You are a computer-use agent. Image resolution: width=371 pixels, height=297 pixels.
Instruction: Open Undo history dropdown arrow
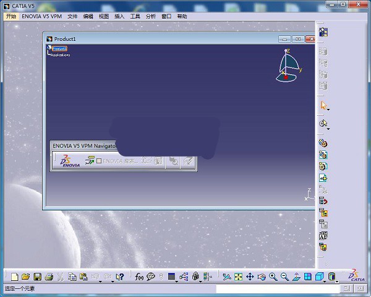click(100, 282)
